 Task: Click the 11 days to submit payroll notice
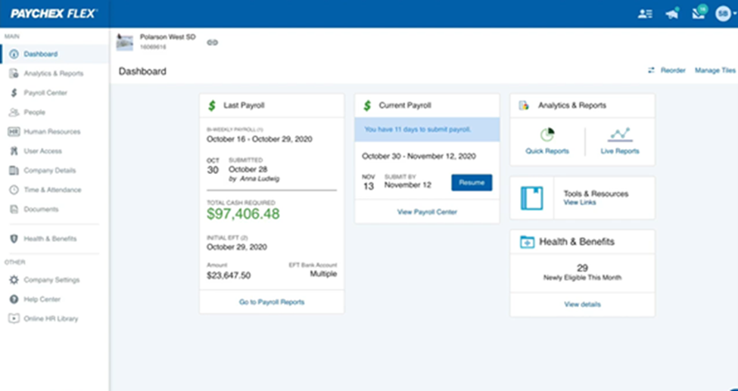pos(427,129)
